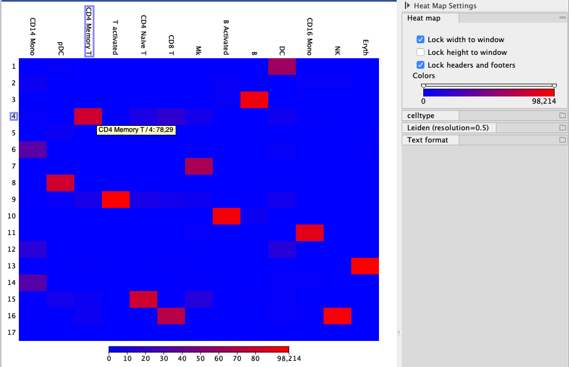Open the Text format panel options icon
Viewport: 569px width, 367px height.
562,140
